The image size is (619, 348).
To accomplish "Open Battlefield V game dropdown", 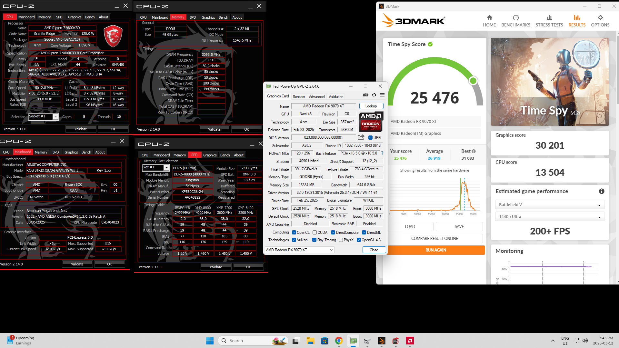I will [550, 204].
